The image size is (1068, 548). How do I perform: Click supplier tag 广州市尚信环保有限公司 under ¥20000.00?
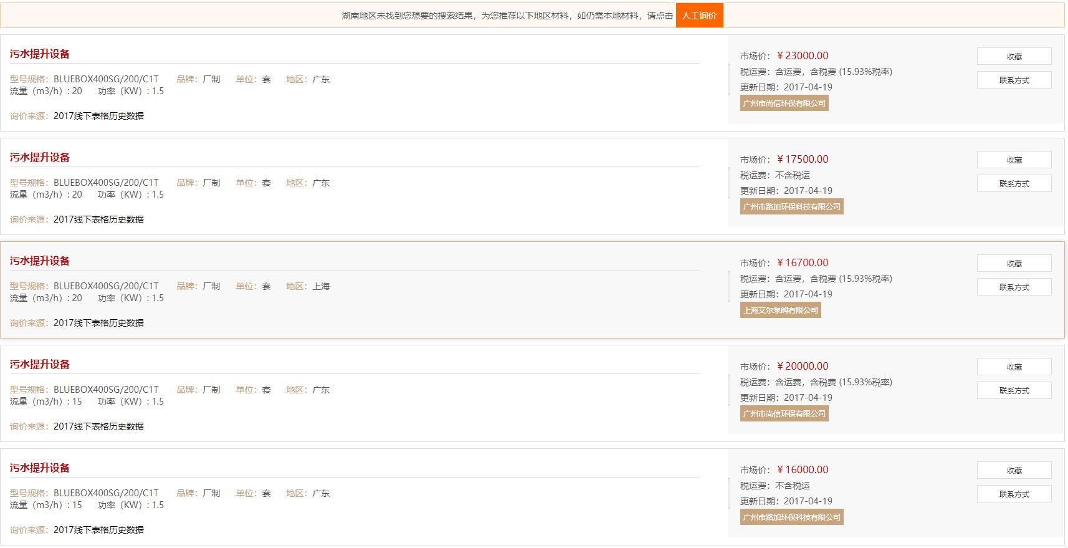coord(784,414)
